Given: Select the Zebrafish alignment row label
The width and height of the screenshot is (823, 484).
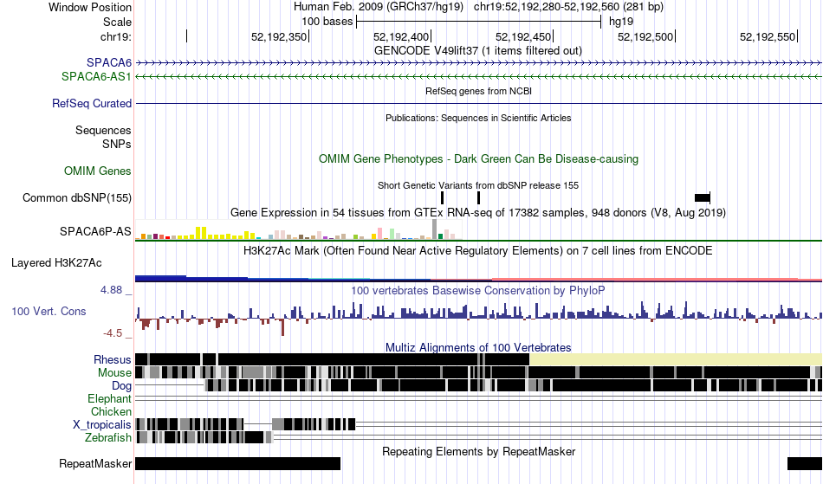Looking at the screenshot, I should click(x=108, y=437).
